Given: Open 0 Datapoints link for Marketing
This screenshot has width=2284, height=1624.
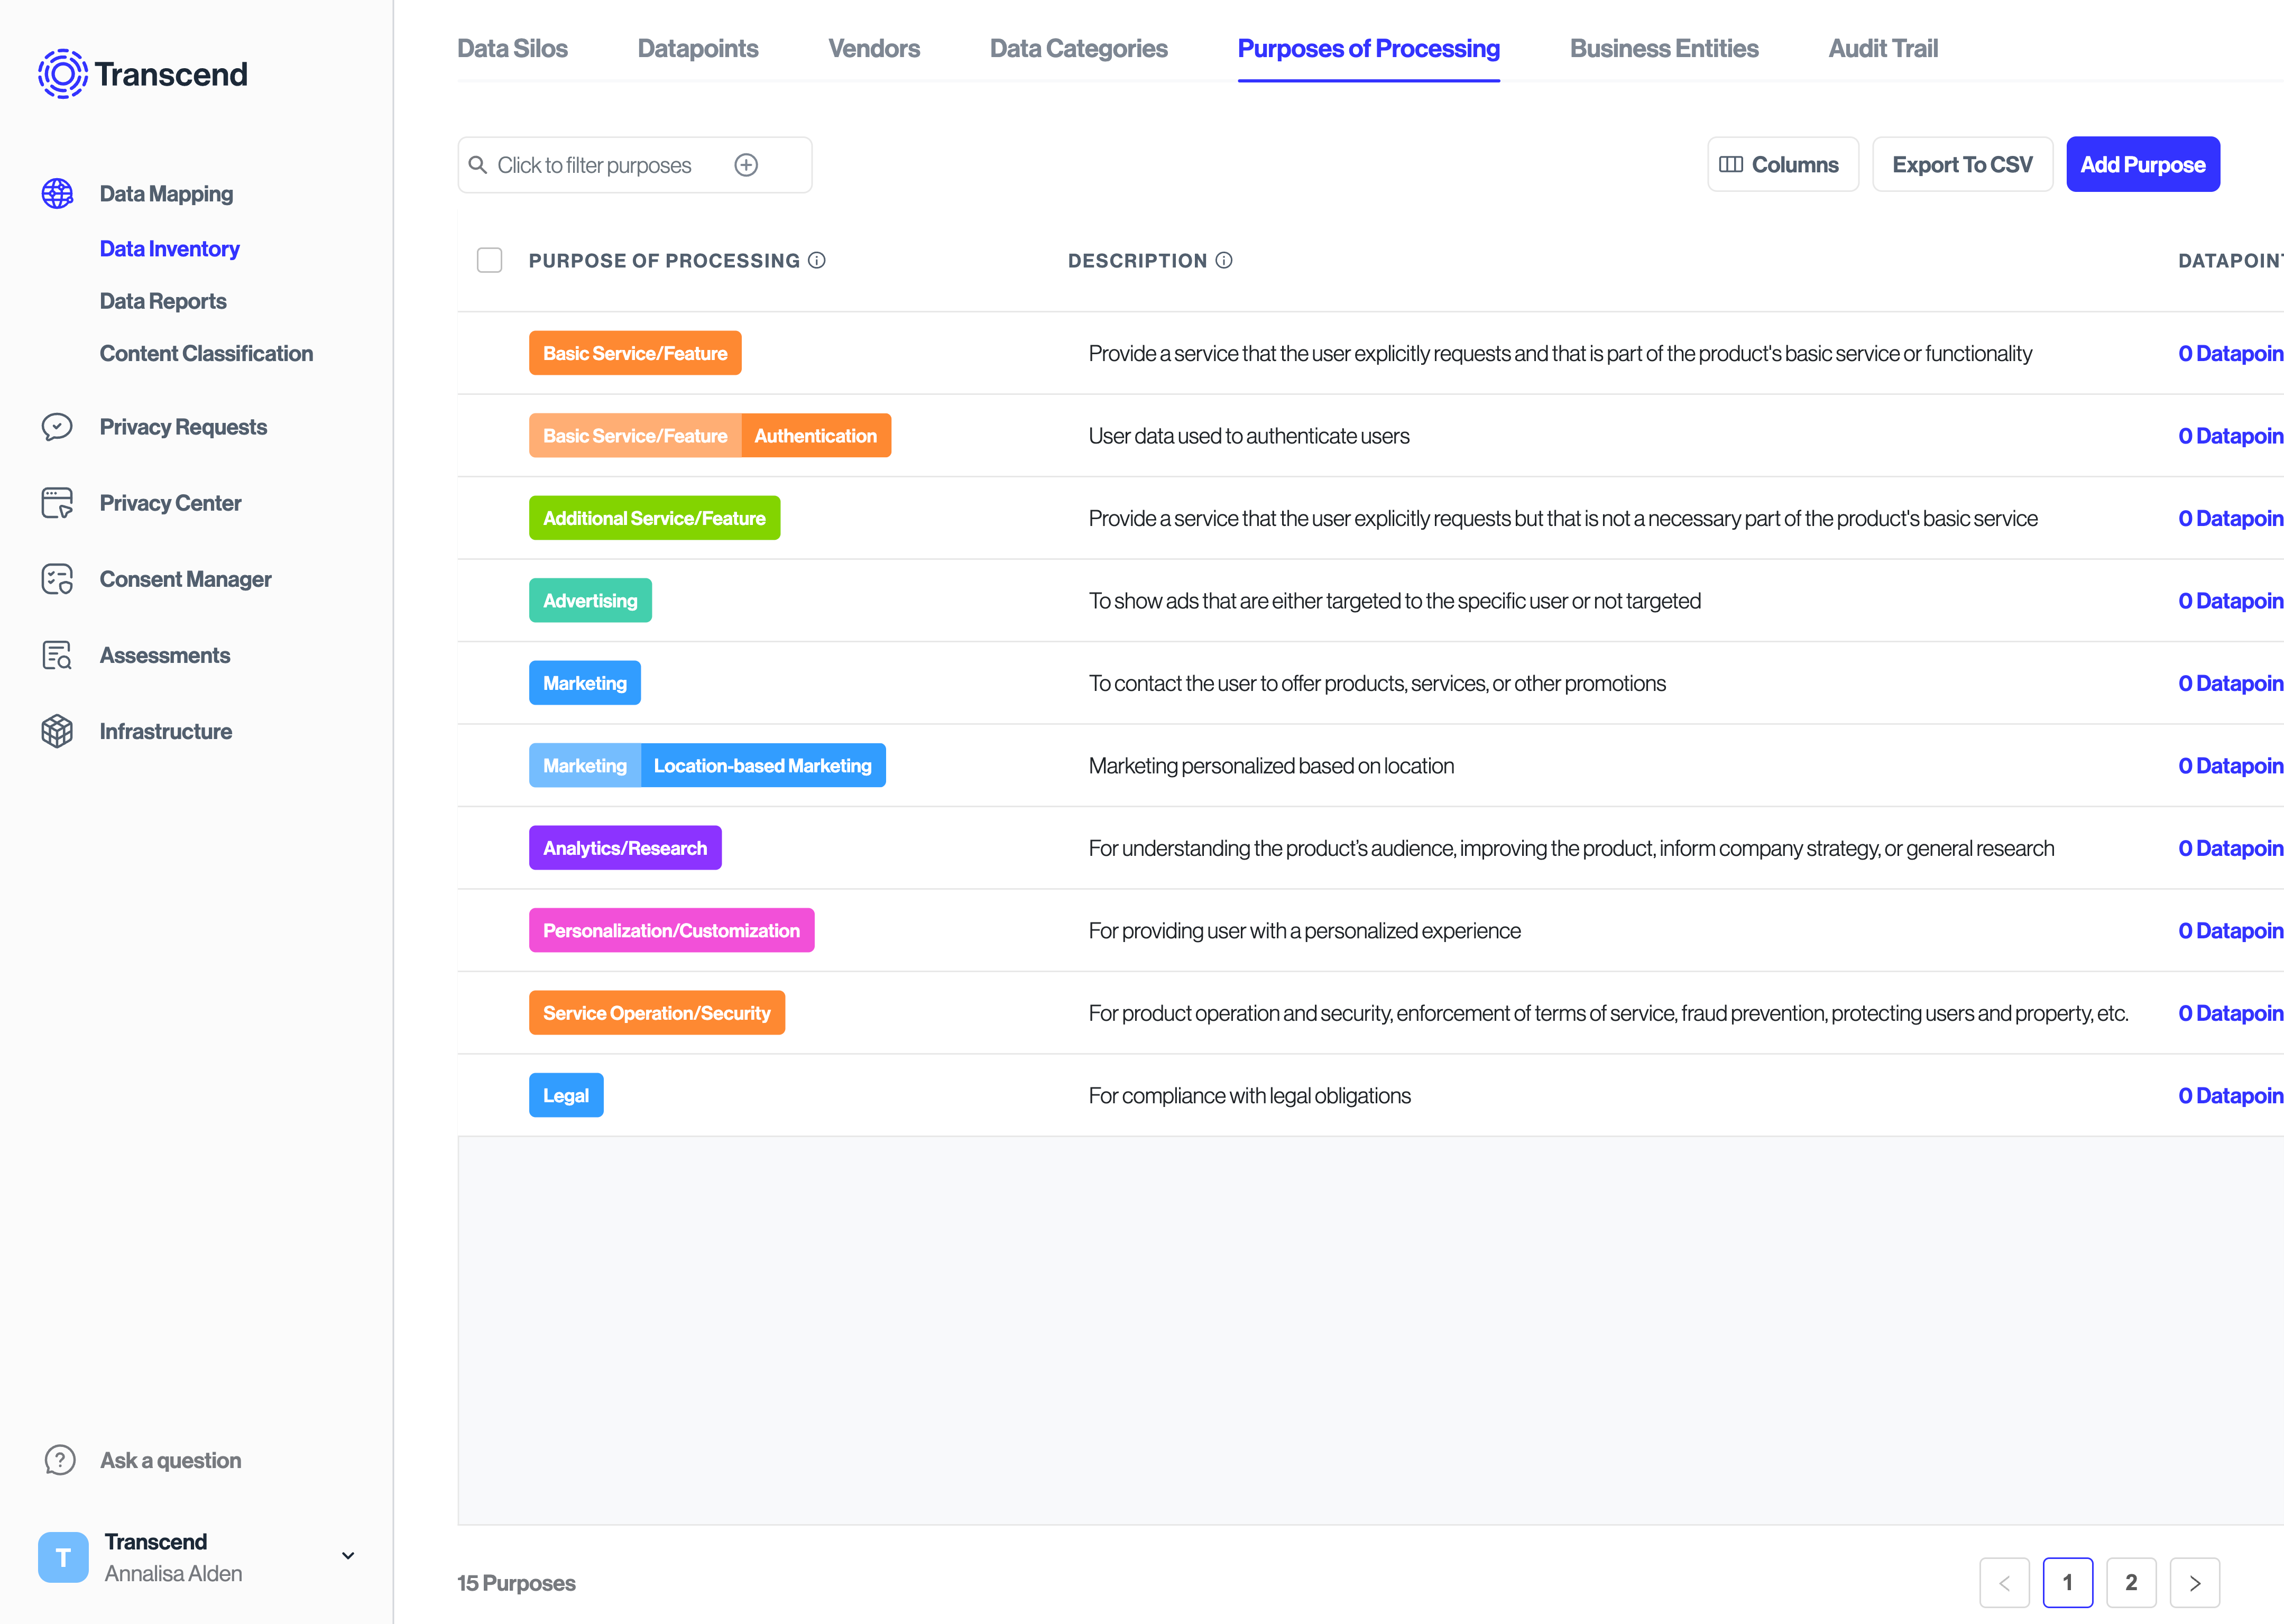Looking at the screenshot, I should pos(2230,683).
